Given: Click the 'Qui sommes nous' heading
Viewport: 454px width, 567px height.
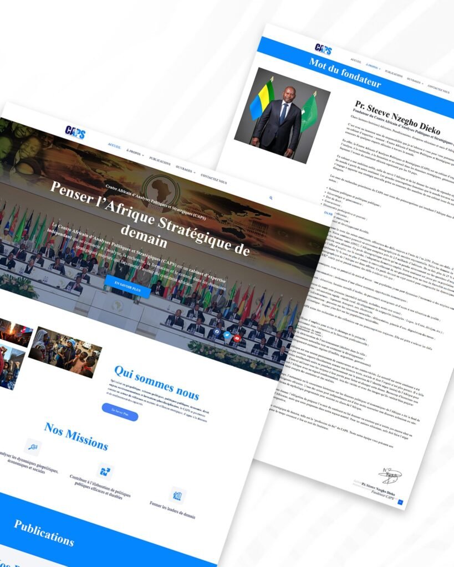Looking at the screenshot, I should [x=156, y=383].
